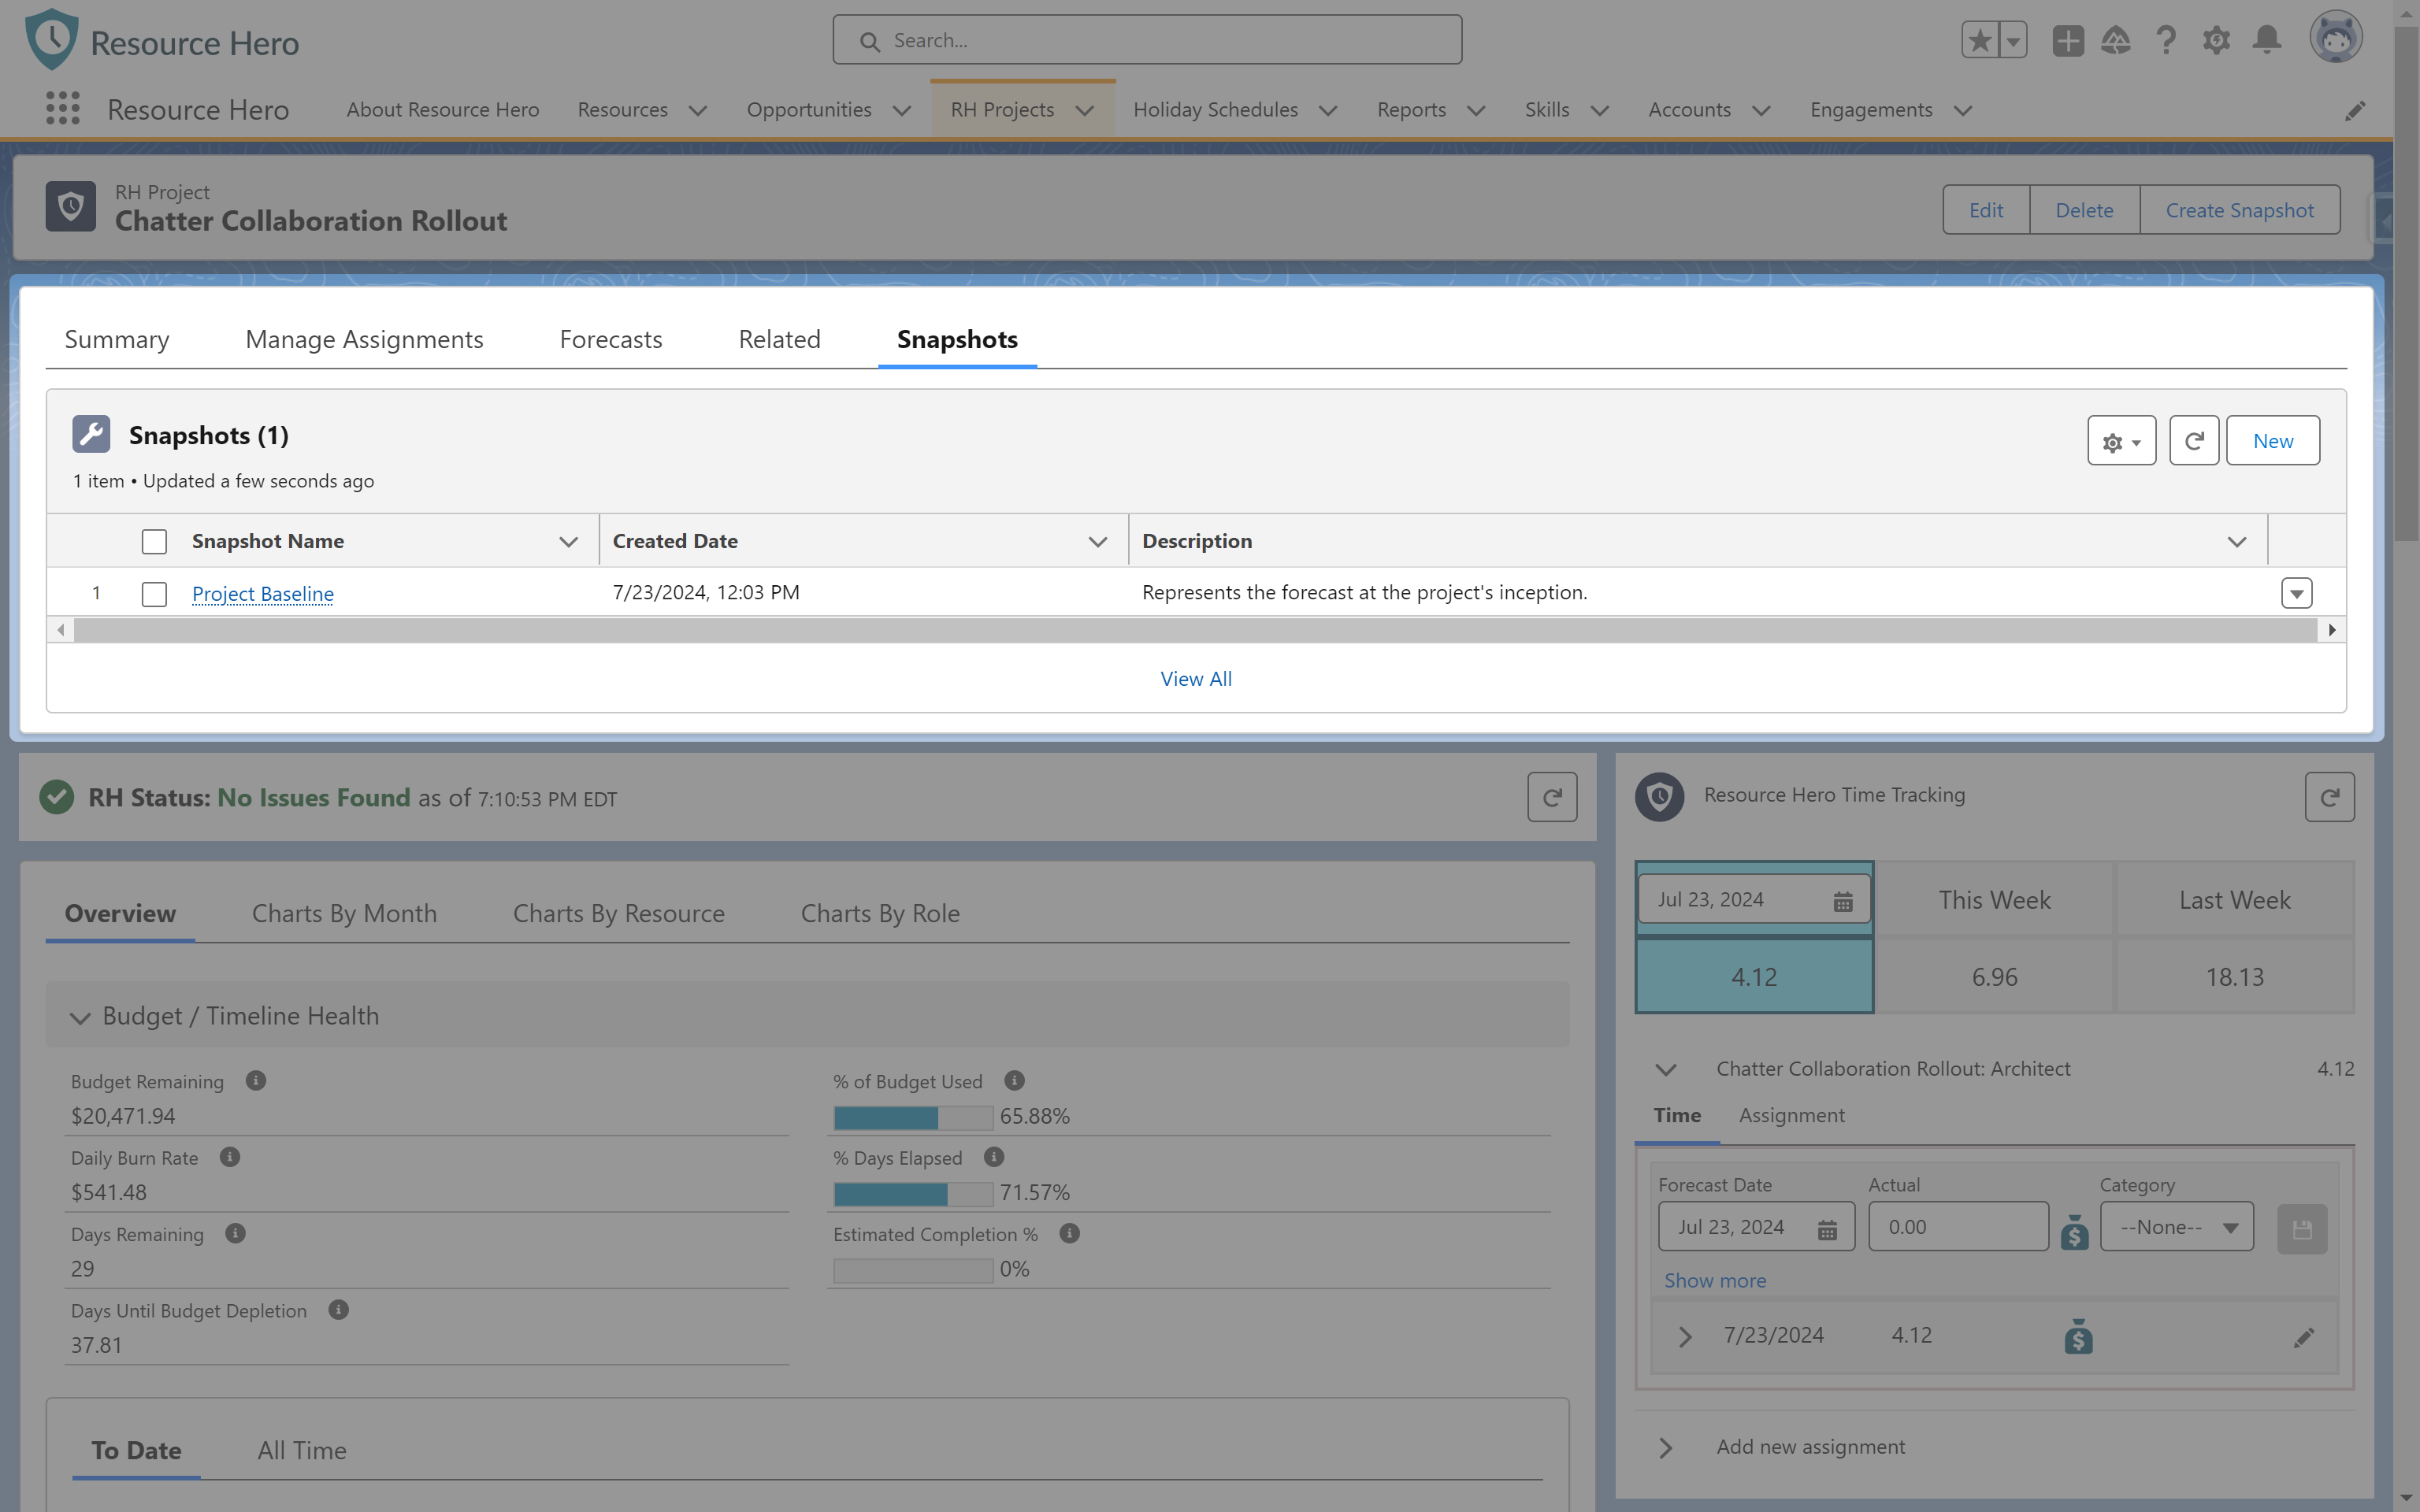Image resolution: width=2420 pixels, height=1512 pixels.
Task: Tick the Project Baseline row checkbox
Action: [x=154, y=594]
